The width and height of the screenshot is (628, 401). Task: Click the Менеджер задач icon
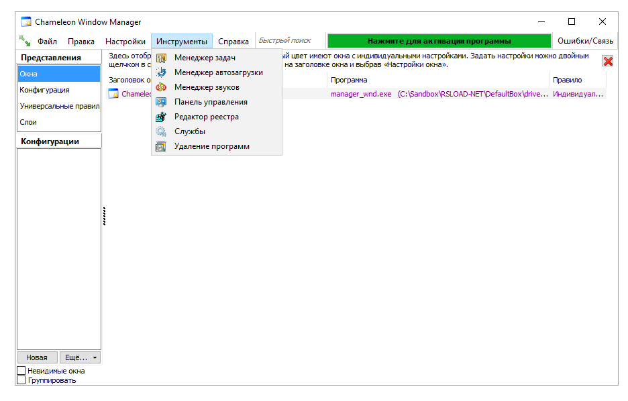(x=161, y=58)
